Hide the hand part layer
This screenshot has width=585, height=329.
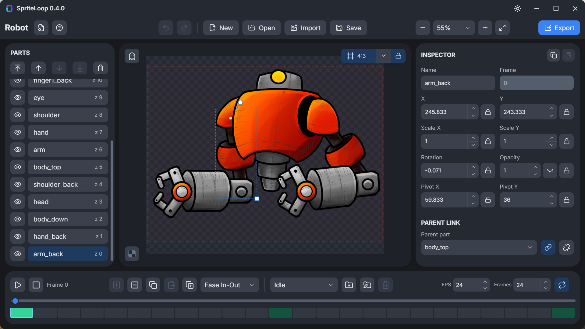[x=18, y=132]
